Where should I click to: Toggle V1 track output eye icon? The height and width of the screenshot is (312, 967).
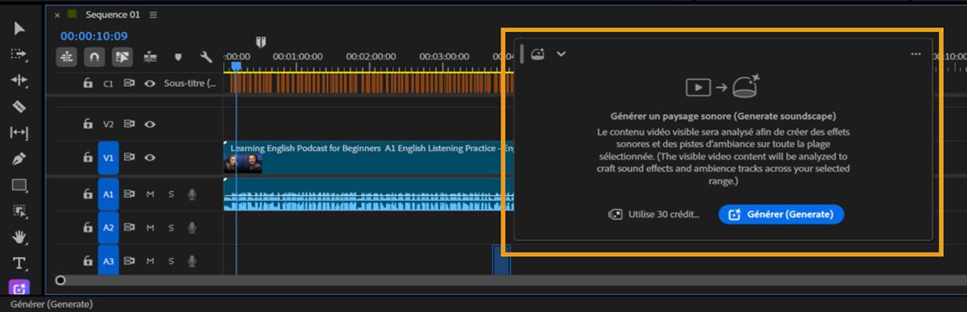click(x=150, y=158)
